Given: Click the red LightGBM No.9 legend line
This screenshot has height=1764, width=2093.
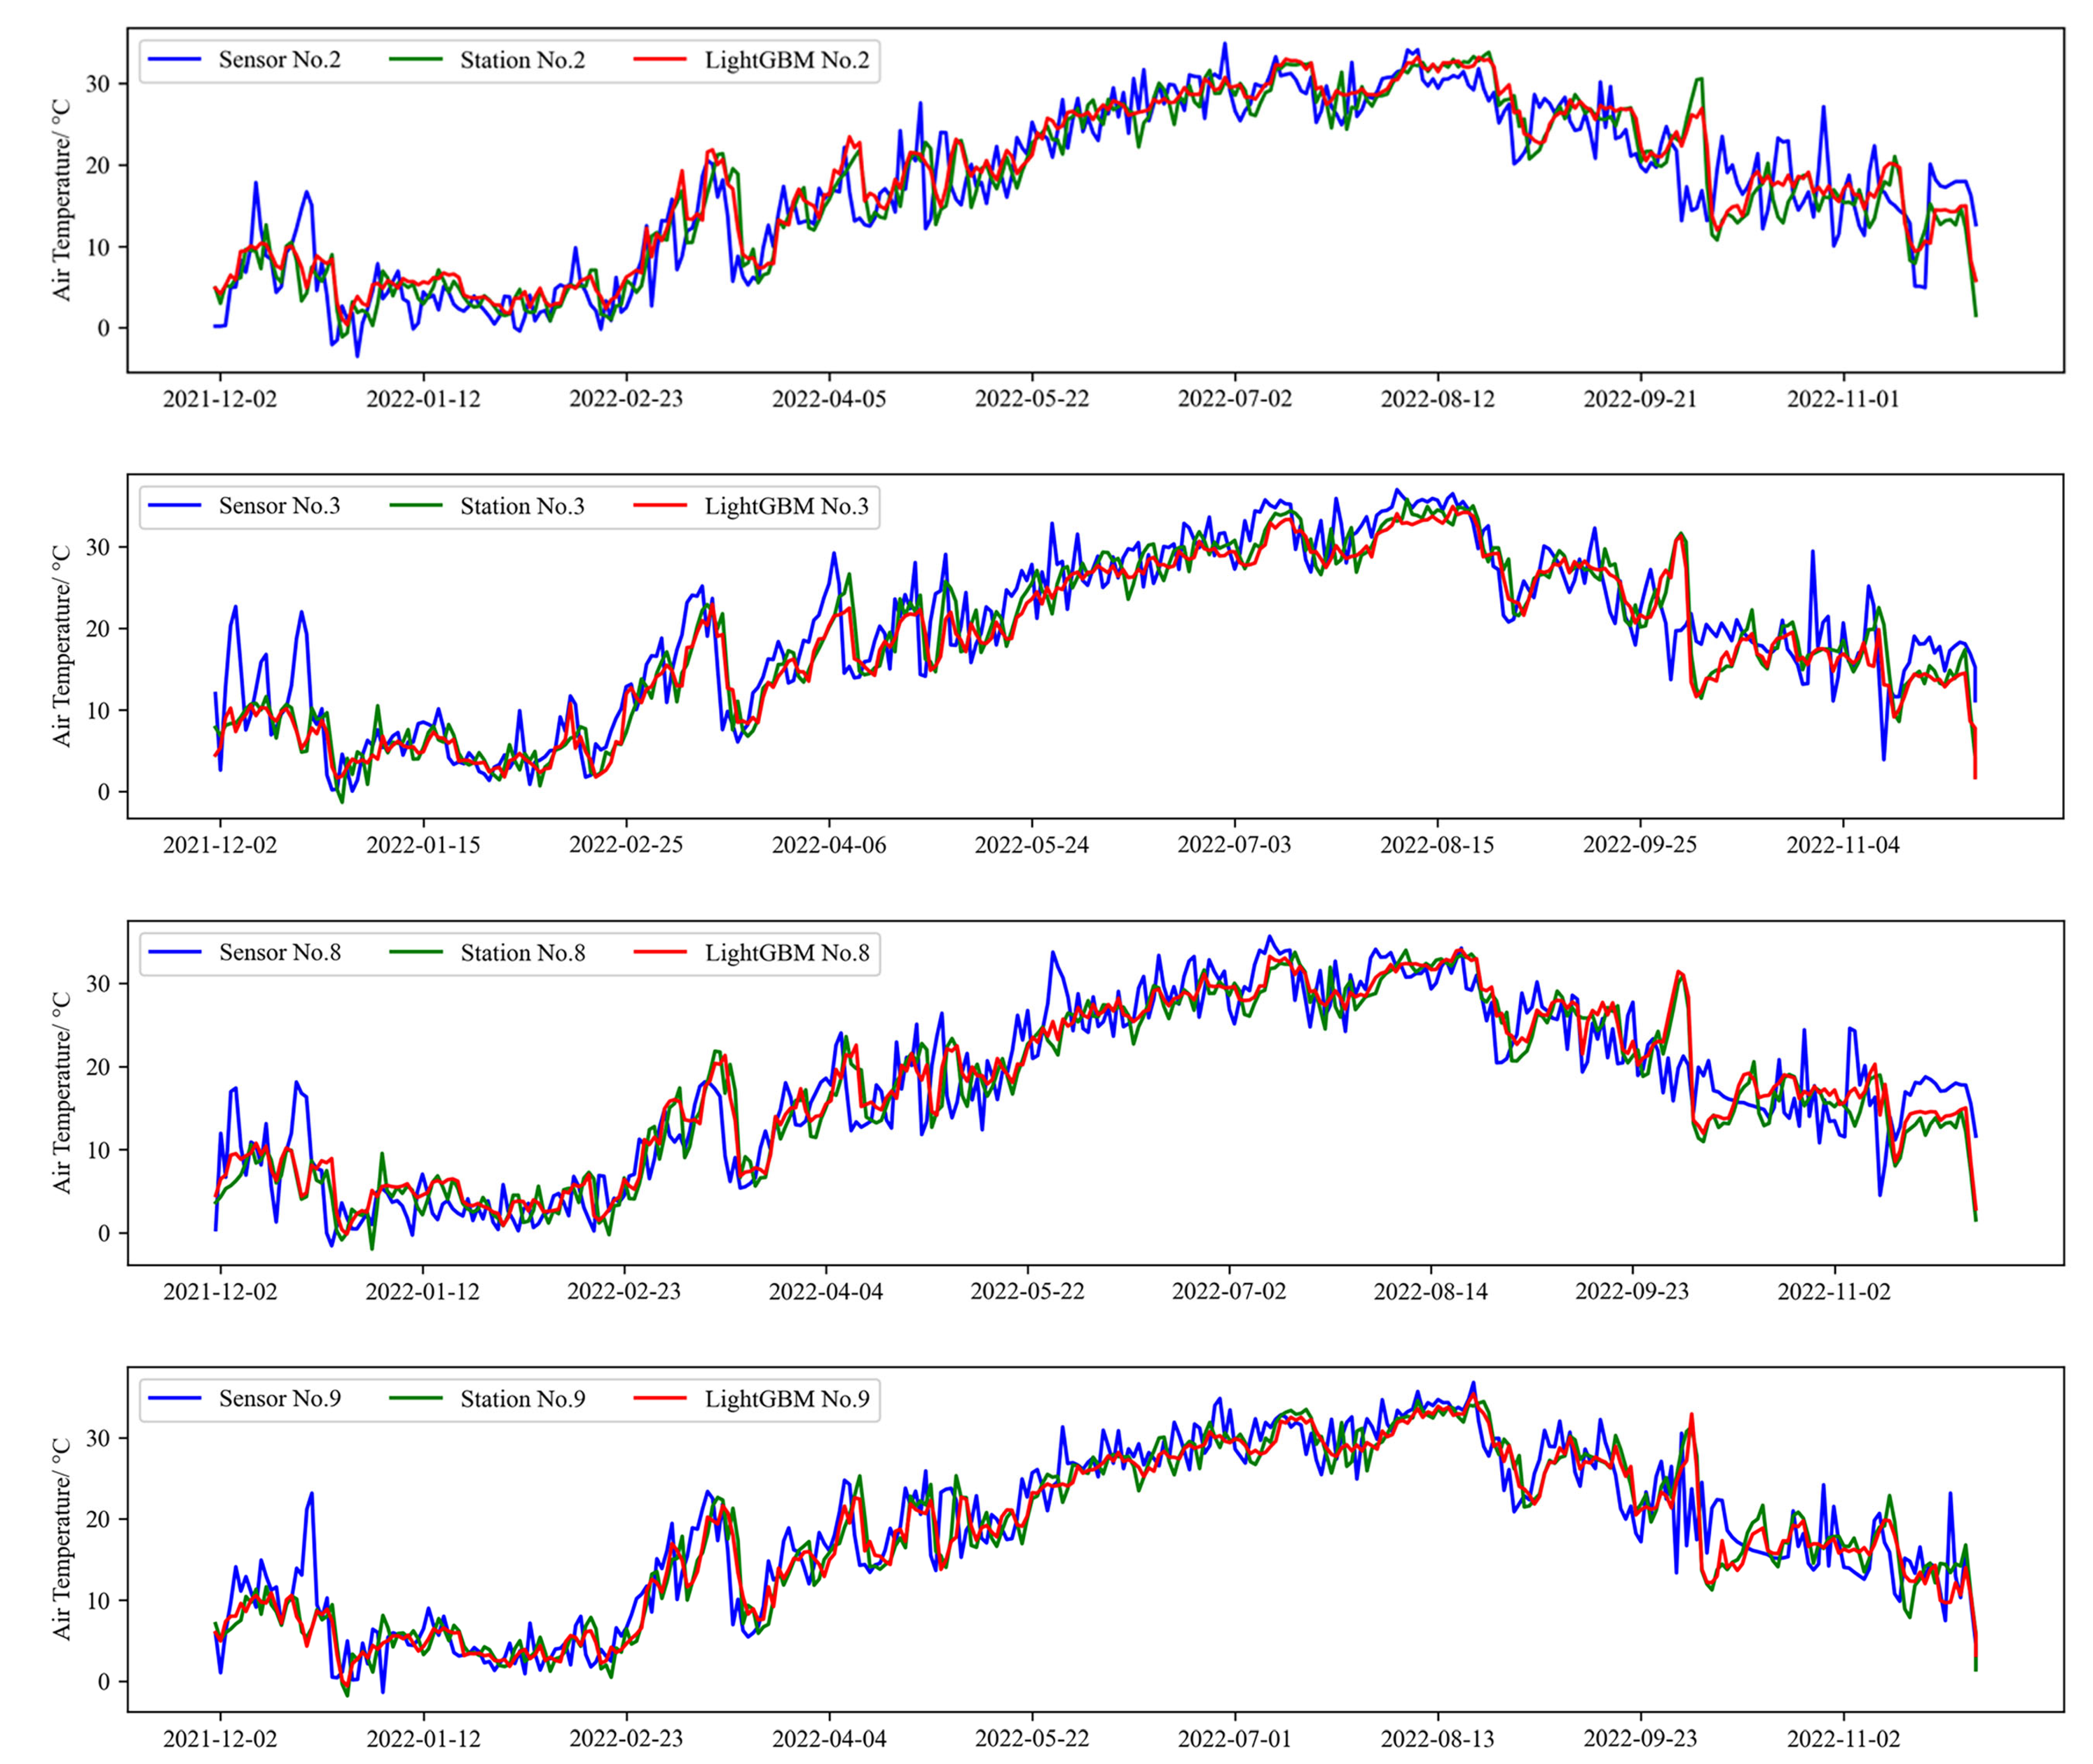Looking at the screenshot, I should point(660,1399).
